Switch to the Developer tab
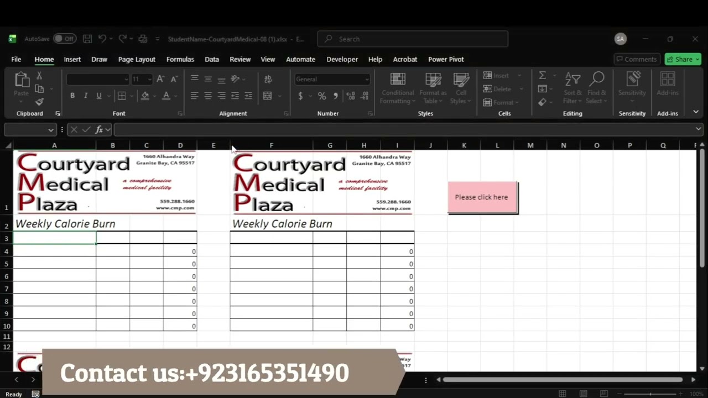The height and width of the screenshot is (398, 708). click(342, 59)
